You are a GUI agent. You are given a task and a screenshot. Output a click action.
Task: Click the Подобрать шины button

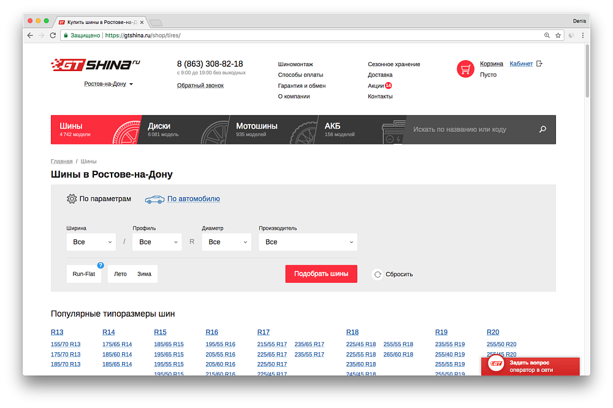pos(321,274)
